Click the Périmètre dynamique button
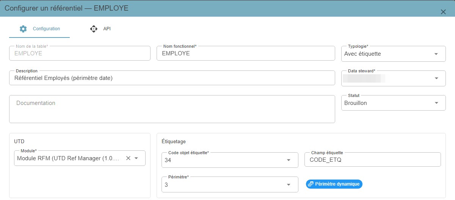Viewport: 455px width, 200px height. click(334, 184)
